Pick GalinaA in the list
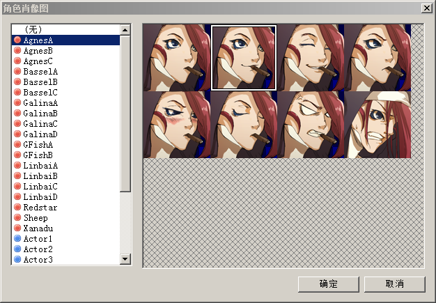This screenshot has height=303, width=436. pyautogui.click(x=66, y=103)
